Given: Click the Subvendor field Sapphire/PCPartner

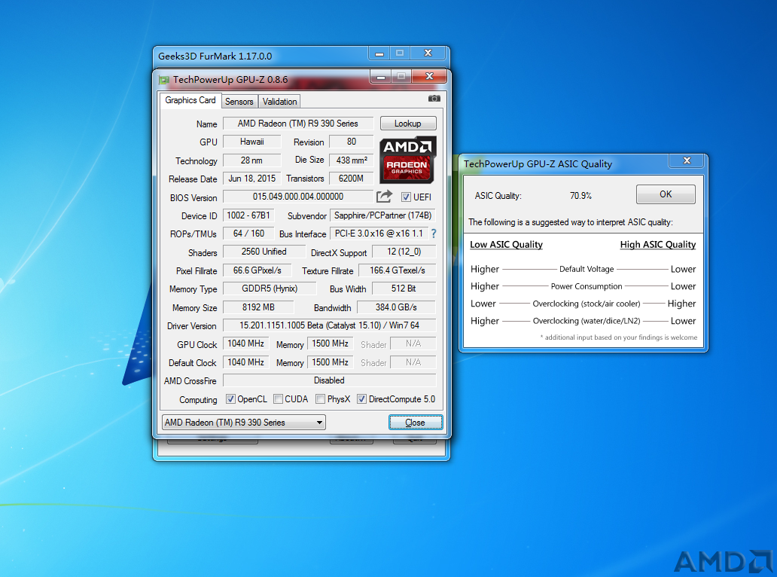Looking at the screenshot, I should (x=383, y=215).
